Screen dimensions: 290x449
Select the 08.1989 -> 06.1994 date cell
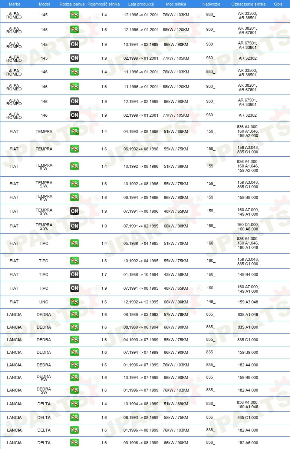coord(141,327)
